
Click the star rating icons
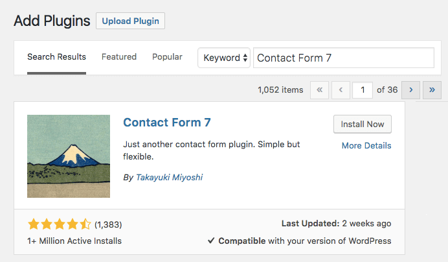[x=60, y=224]
